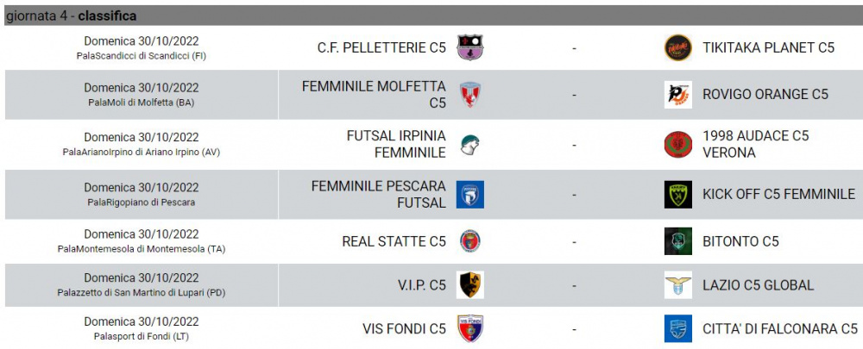863x349 pixels.
Task: Click the Lazio C5 Global eagle logo
Action: [678, 285]
